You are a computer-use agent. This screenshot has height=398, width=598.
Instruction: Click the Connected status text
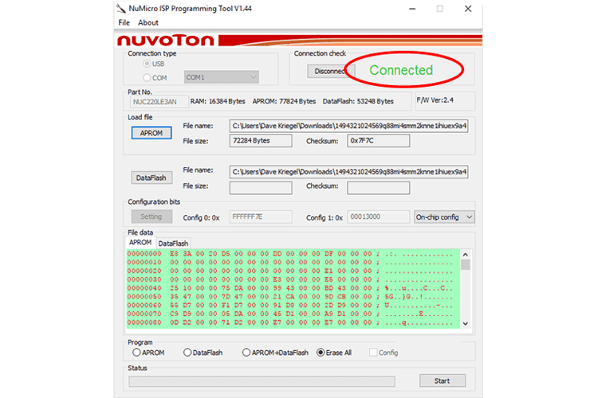[401, 70]
